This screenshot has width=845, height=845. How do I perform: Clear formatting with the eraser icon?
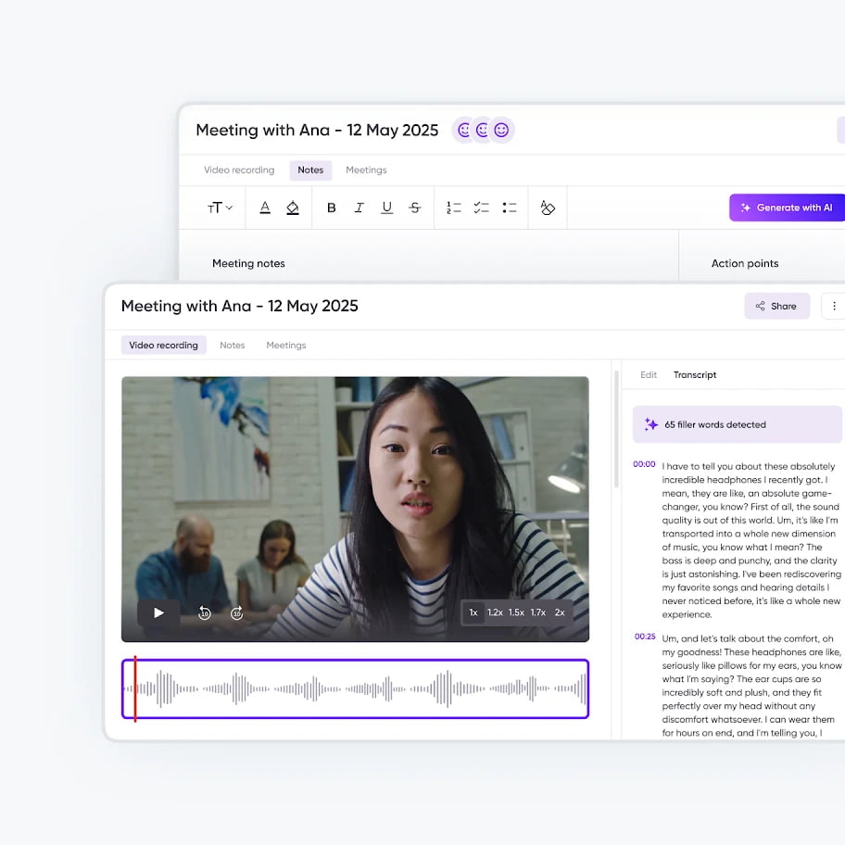548,208
